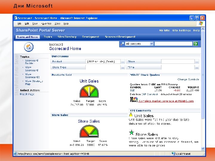The height and width of the screenshot is (161, 215).
Task: Open the Scorecard Builder topic
Action: pyautogui.click(x=32, y=62)
